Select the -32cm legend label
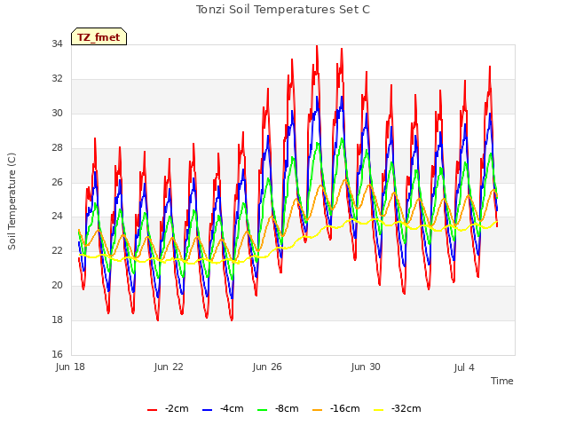Screen dimensions: 568x426 tap(406, 408)
